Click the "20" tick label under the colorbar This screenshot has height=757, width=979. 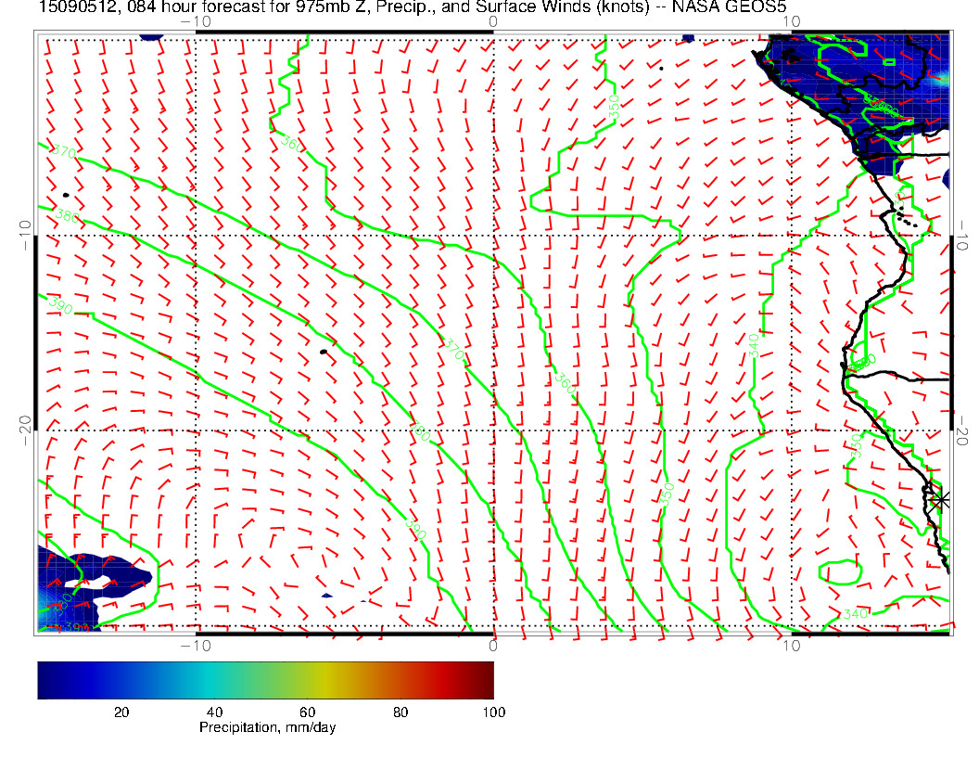tap(121, 712)
